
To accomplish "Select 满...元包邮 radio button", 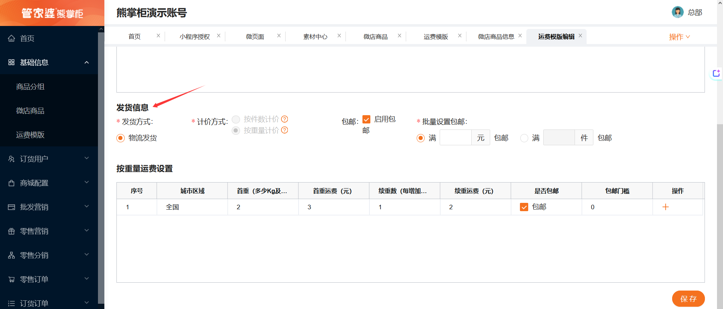I will [x=420, y=138].
